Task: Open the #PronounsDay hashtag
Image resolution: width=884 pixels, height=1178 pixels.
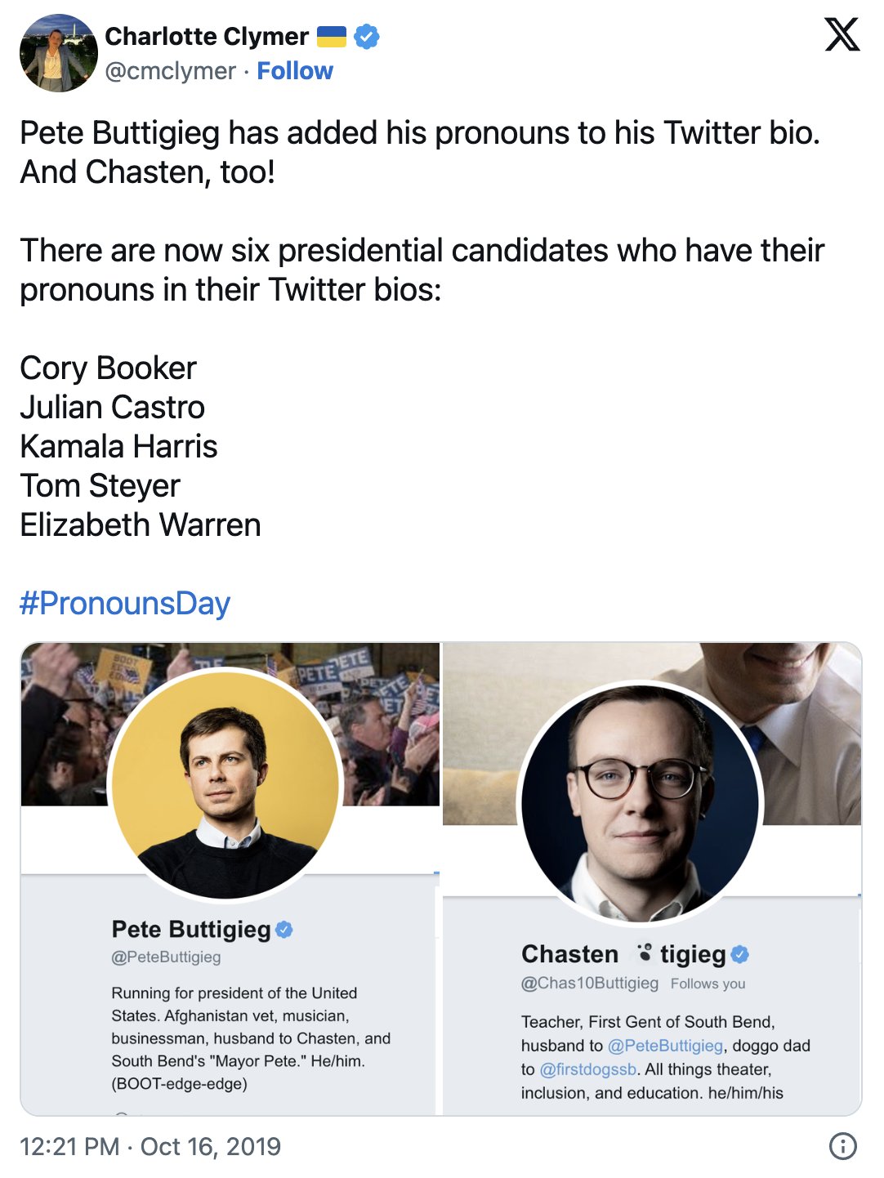Action: [x=125, y=603]
